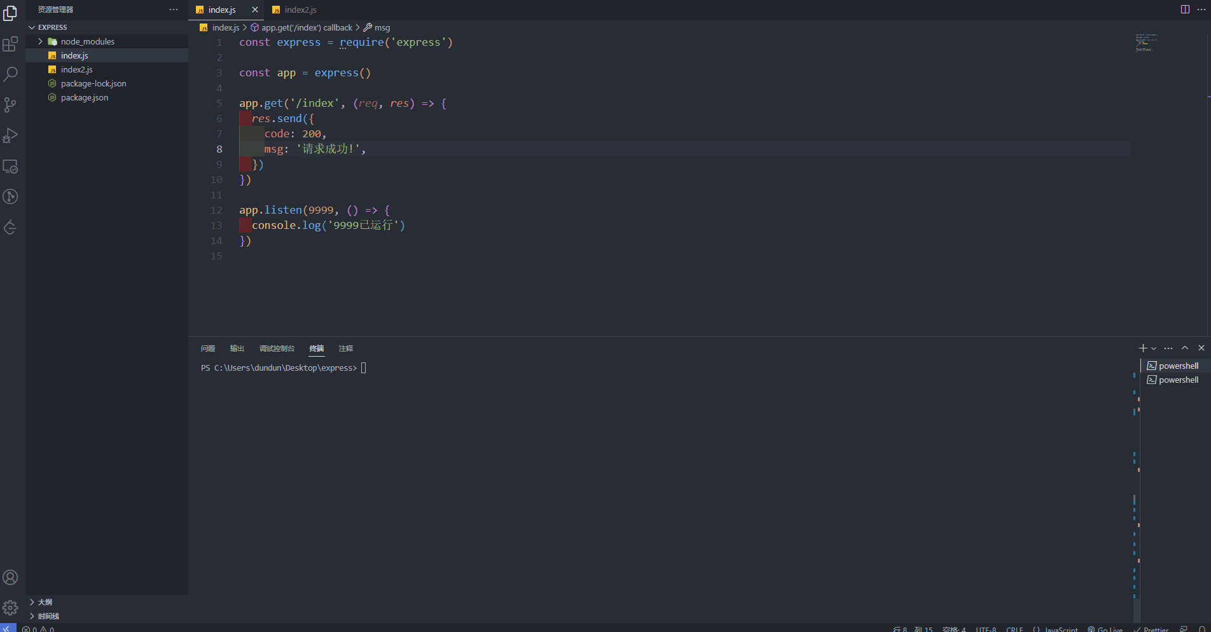The image size is (1211, 632).
Task: Click the Prettier status bar item
Action: (1151, 629)
